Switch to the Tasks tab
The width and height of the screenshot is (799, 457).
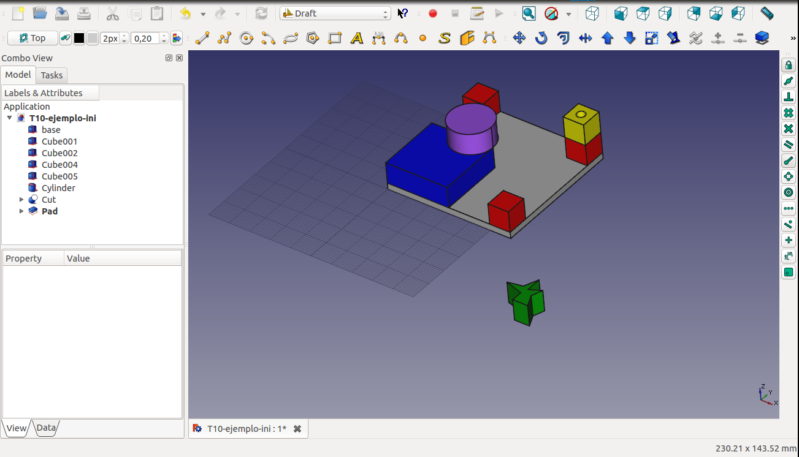(52, 75)
